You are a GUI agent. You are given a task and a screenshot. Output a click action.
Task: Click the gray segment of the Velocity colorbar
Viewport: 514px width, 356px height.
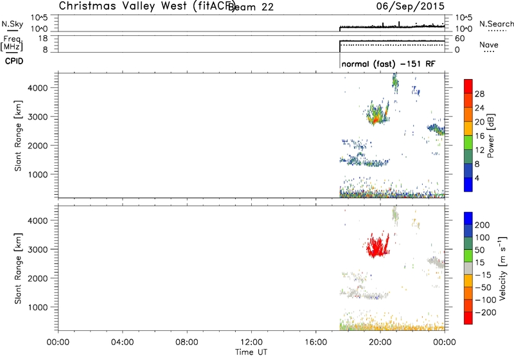pos(468,268)
